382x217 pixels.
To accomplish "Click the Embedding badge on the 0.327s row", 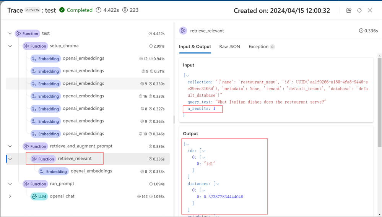I will pos(46,109).
